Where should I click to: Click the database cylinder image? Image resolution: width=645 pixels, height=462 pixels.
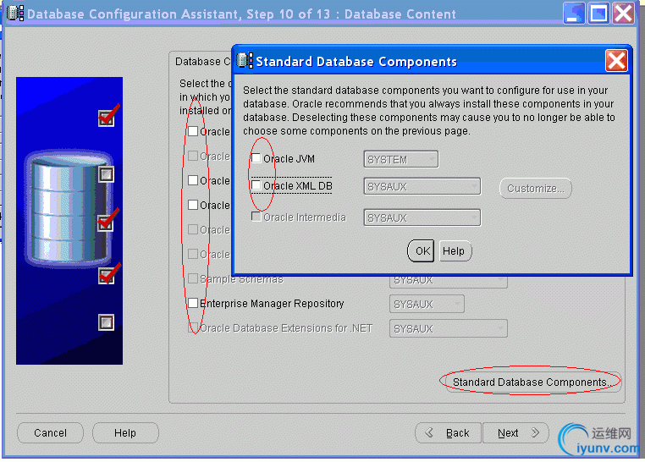(69, 207)
